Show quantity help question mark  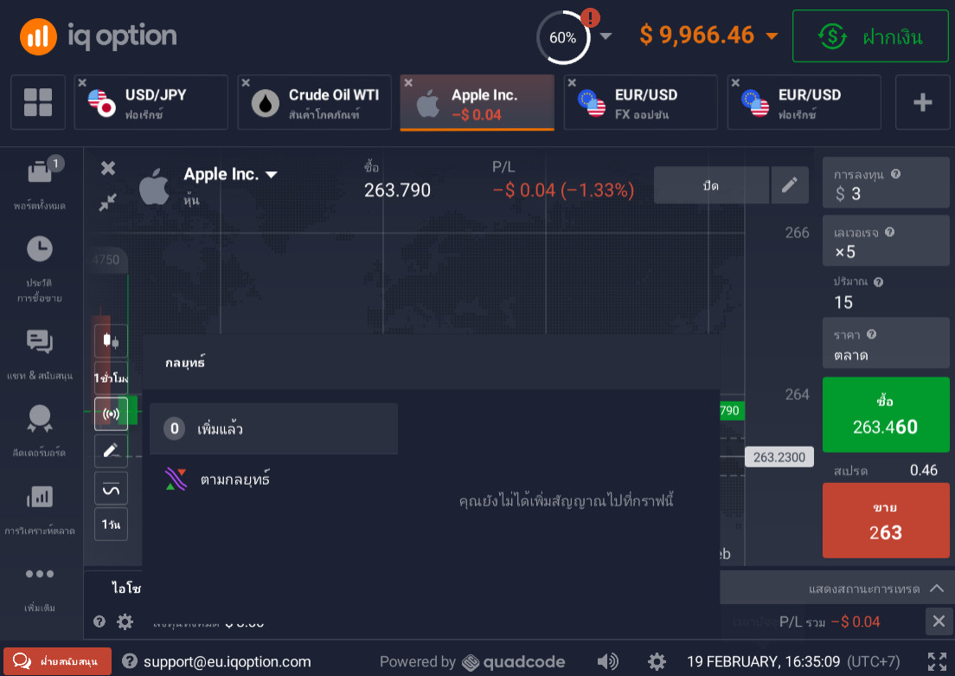click(x=878, y=281)
